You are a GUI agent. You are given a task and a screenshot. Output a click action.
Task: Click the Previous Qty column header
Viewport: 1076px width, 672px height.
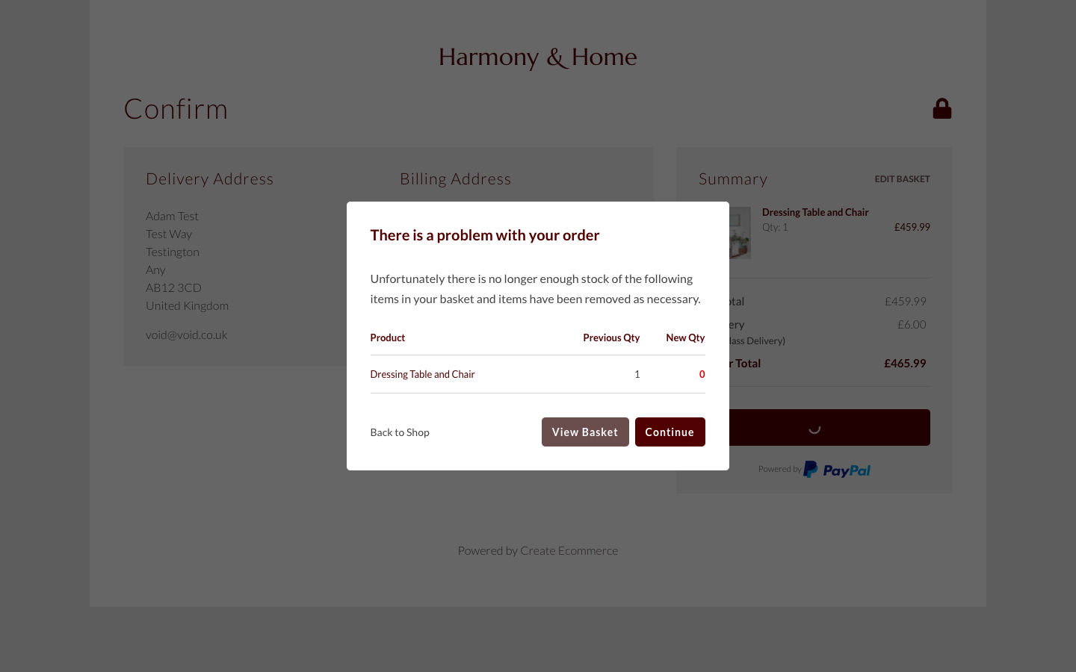point(611,338)
